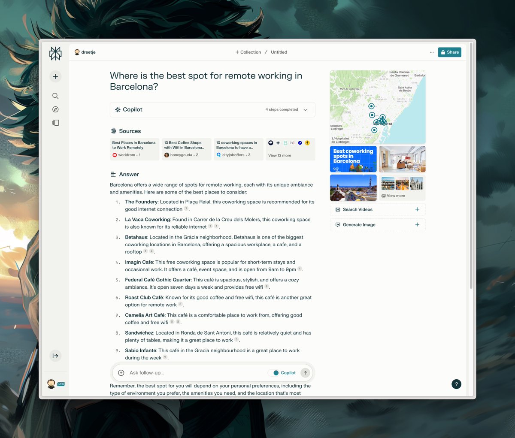Click the Answer heading icon

coord(113,175)
